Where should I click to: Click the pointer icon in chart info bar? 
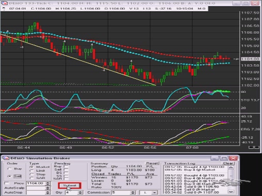coord(4,9)
